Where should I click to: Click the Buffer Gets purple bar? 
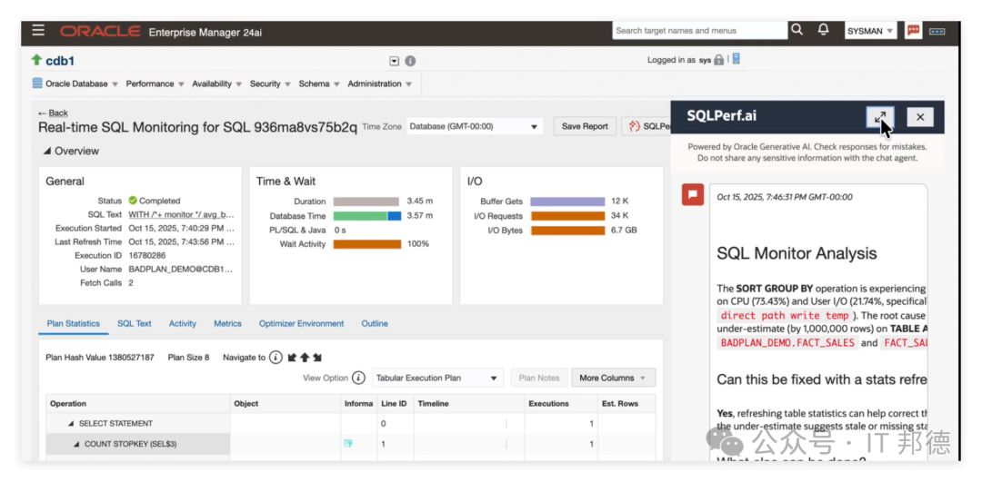coord(567,202)
